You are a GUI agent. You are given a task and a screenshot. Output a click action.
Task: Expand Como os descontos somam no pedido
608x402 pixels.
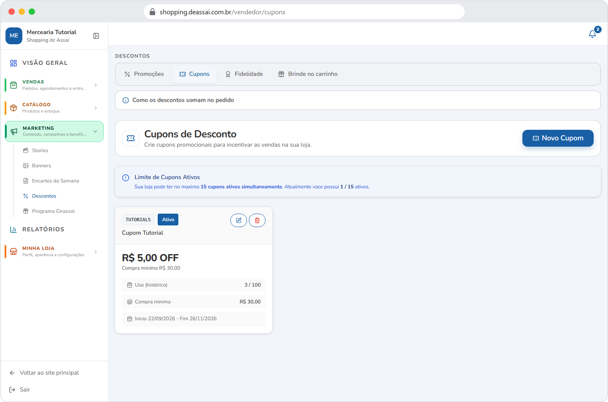coord(358,100)
